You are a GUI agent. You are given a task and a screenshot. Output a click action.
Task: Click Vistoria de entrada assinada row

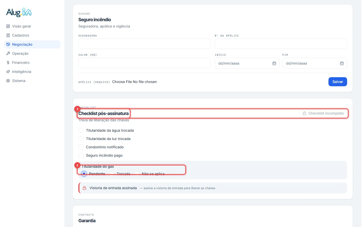click(x=213, y=188)
